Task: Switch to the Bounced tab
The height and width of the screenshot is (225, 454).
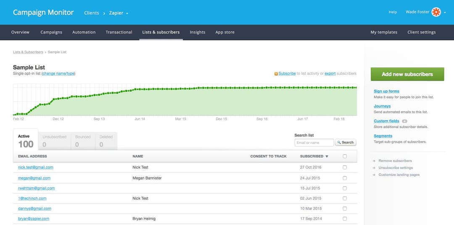Action: (x=83, y=141)
